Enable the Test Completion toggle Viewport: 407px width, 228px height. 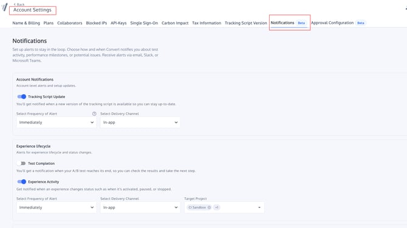point(21,164)
